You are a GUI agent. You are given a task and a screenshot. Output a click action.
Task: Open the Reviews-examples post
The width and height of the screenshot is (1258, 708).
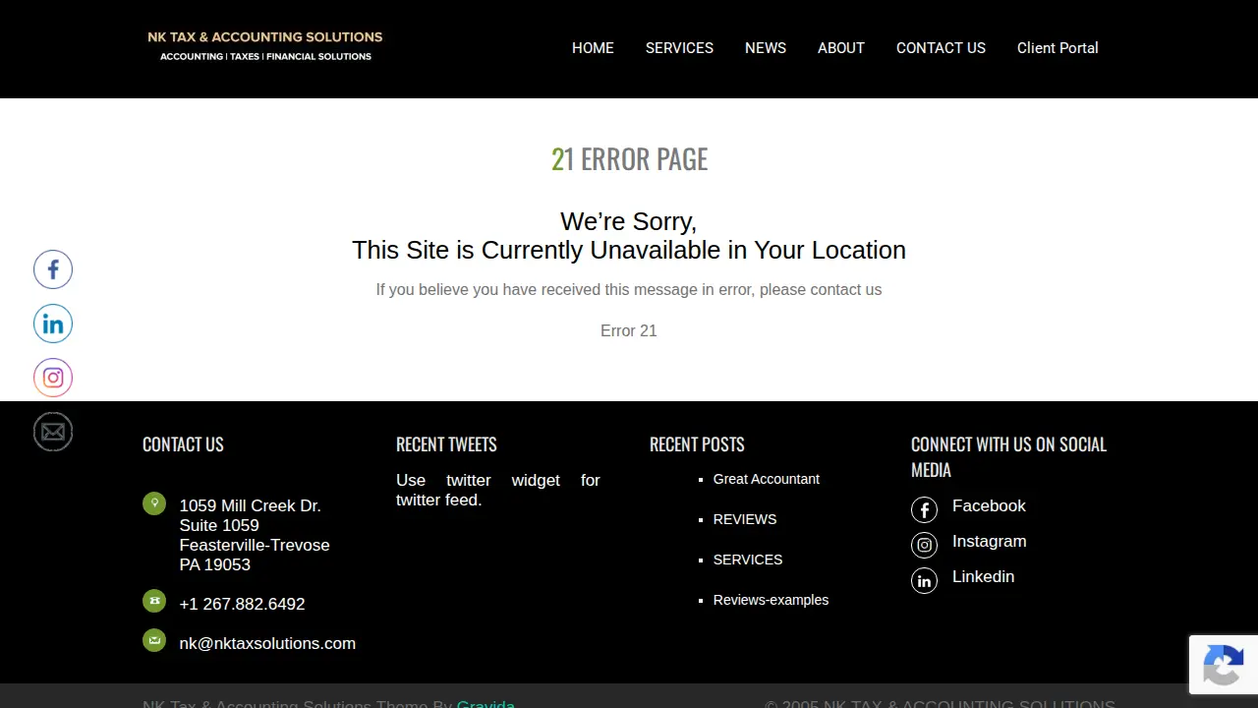[771, 600]
